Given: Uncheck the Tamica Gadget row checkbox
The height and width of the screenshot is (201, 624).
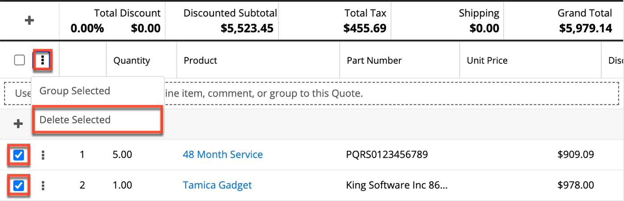Looking at the screenshot, I should (19, 185).
